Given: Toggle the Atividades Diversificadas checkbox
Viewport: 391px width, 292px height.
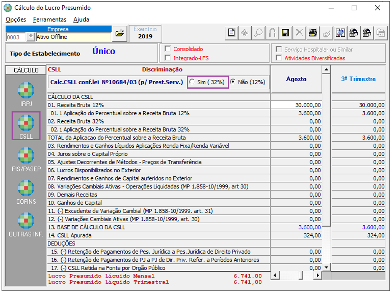Looking at the screenshot, I should [279, 58].
